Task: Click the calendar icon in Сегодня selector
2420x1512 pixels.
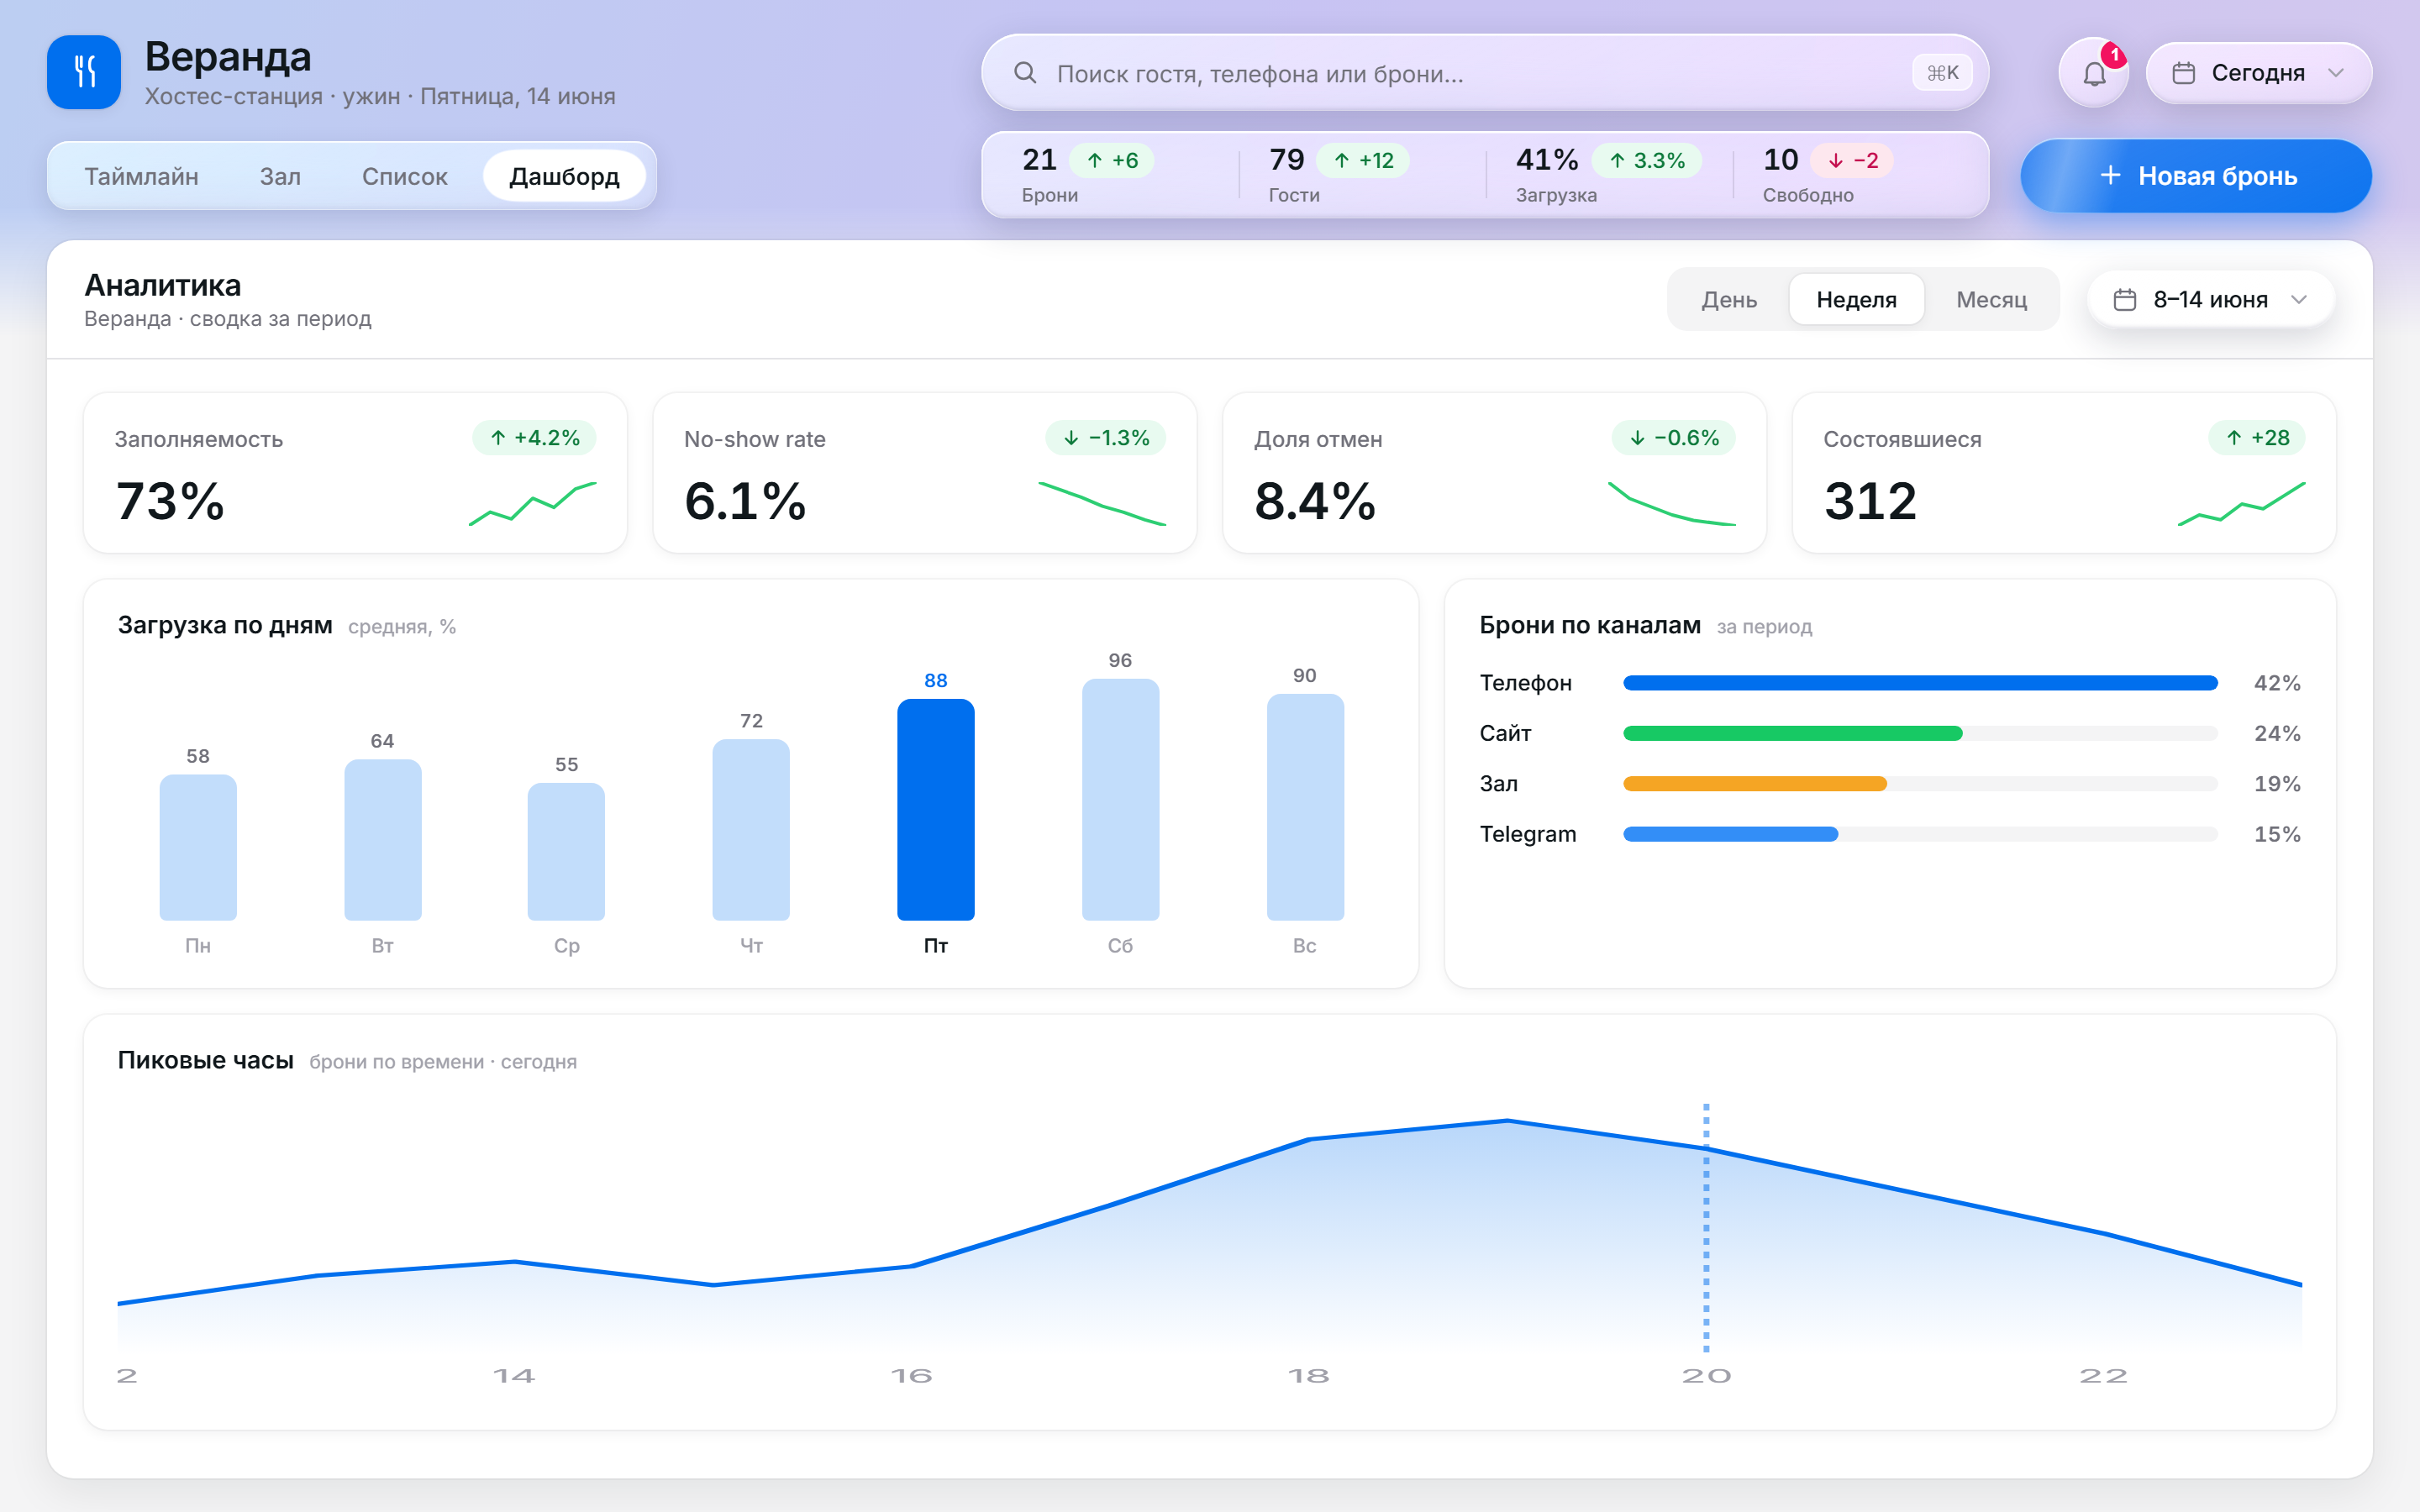Action: point(2184,73)
